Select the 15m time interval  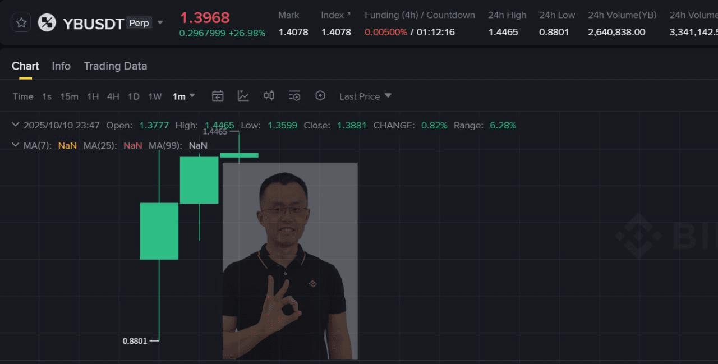click(x=69, y=96)
